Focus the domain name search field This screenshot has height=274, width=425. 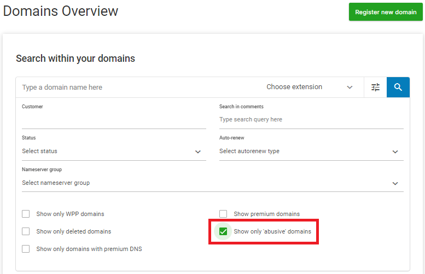139,88
